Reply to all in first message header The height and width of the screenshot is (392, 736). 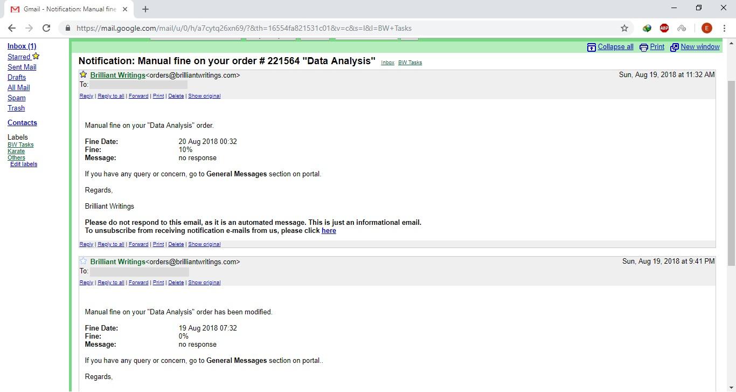tap(111, 96)
